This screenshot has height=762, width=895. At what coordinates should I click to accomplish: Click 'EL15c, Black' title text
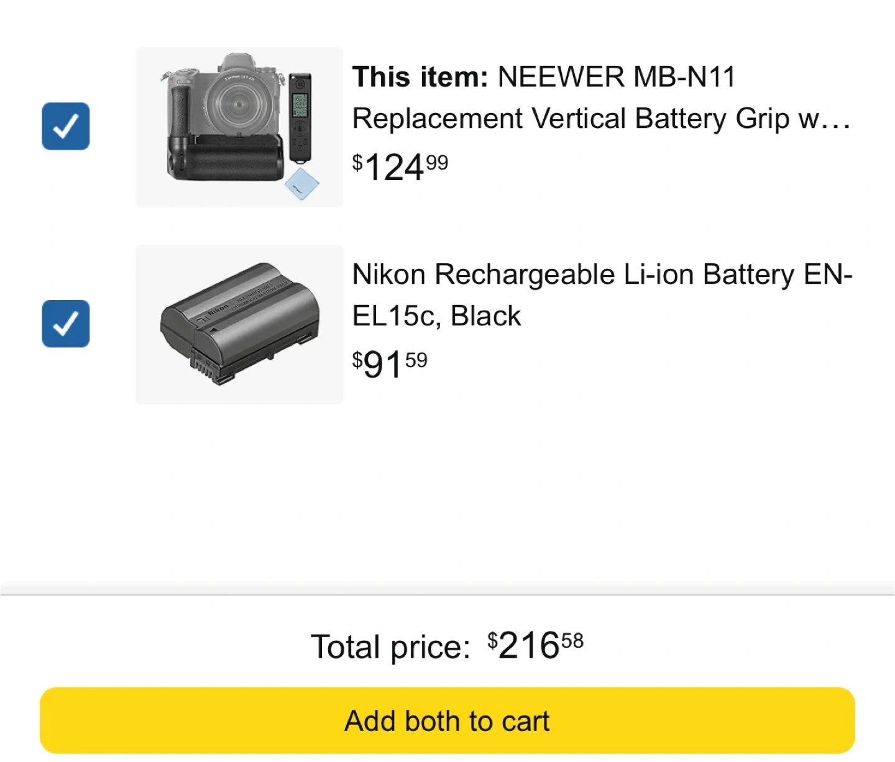(436, 315)
